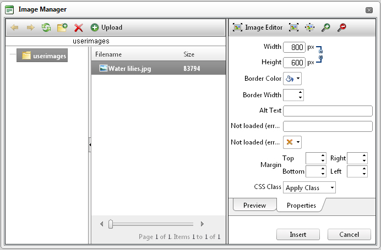Click the Image Manager title bar icon

tap(9, 10)
